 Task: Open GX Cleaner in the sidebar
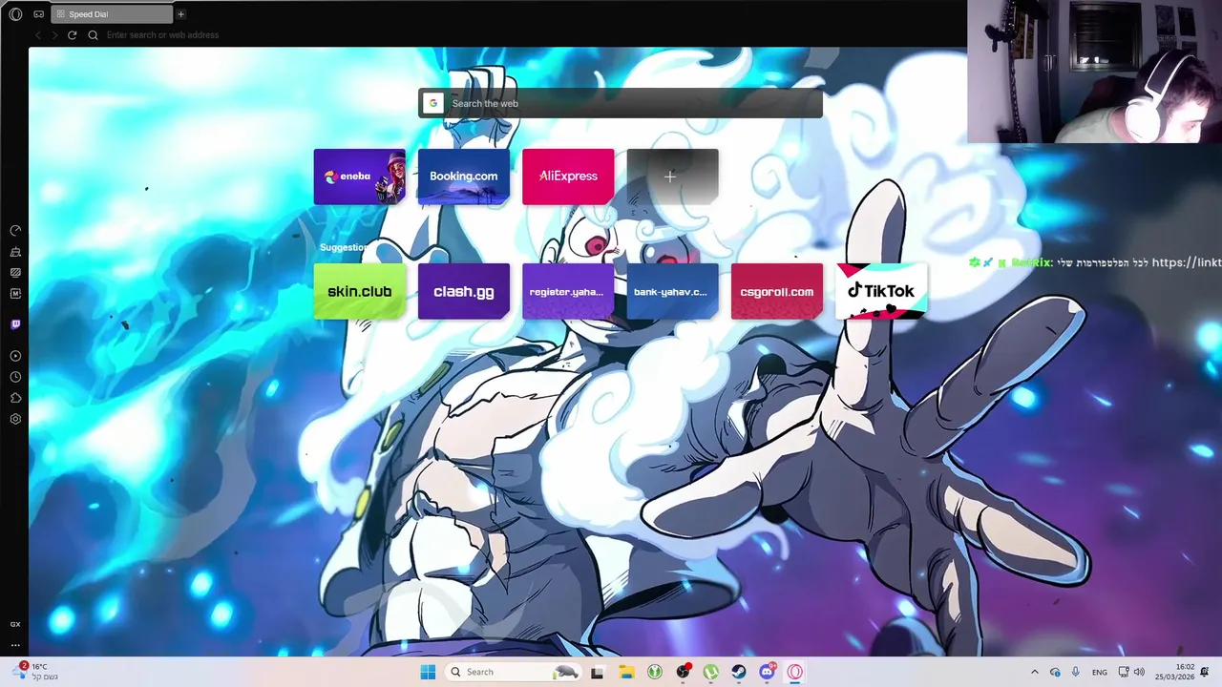click(x=15, y=252)
